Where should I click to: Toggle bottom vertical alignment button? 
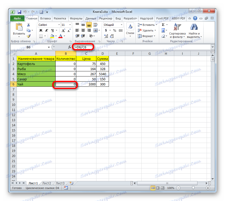[x=89, y=25]
